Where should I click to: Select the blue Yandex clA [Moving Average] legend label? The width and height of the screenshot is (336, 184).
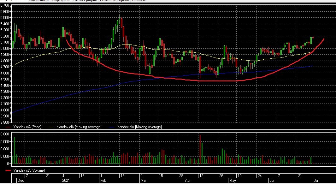click(139, 127)
